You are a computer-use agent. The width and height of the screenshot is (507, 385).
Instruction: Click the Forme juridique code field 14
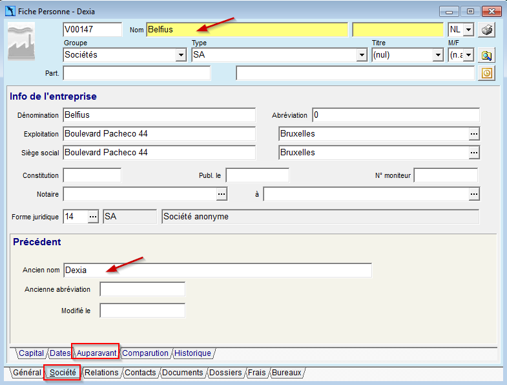click(76, 217)
